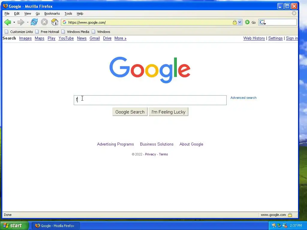Open the Windows Start button
307x230 pixels.
(x=14, y=226)
